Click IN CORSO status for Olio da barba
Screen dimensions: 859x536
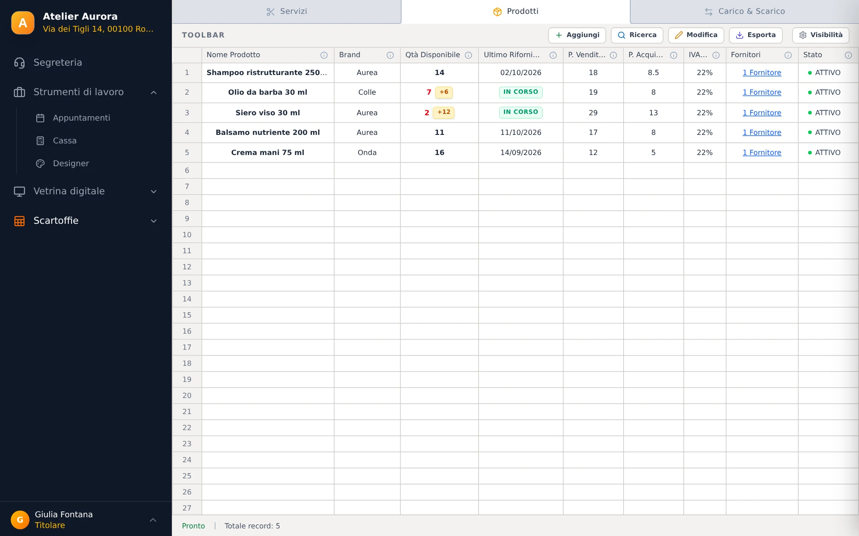521,92
